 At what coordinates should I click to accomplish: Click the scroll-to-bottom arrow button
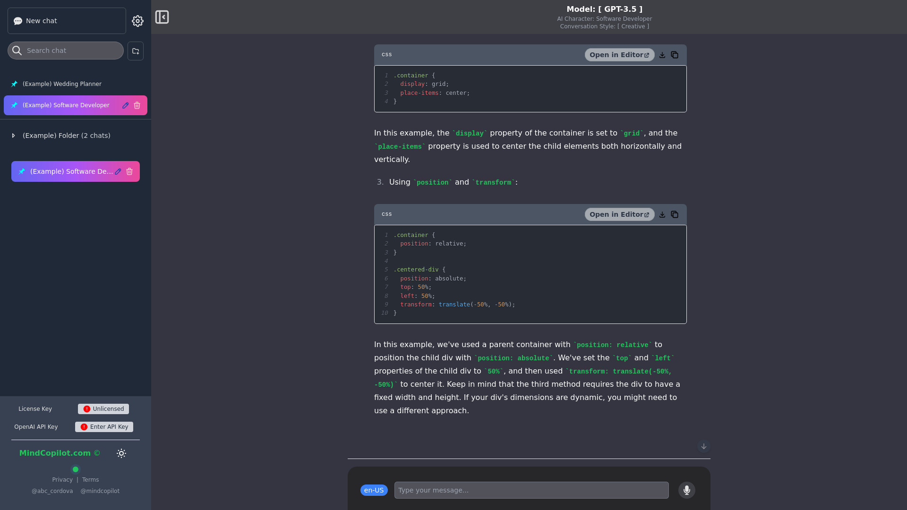pyautogui.click(x=703, y=446)
